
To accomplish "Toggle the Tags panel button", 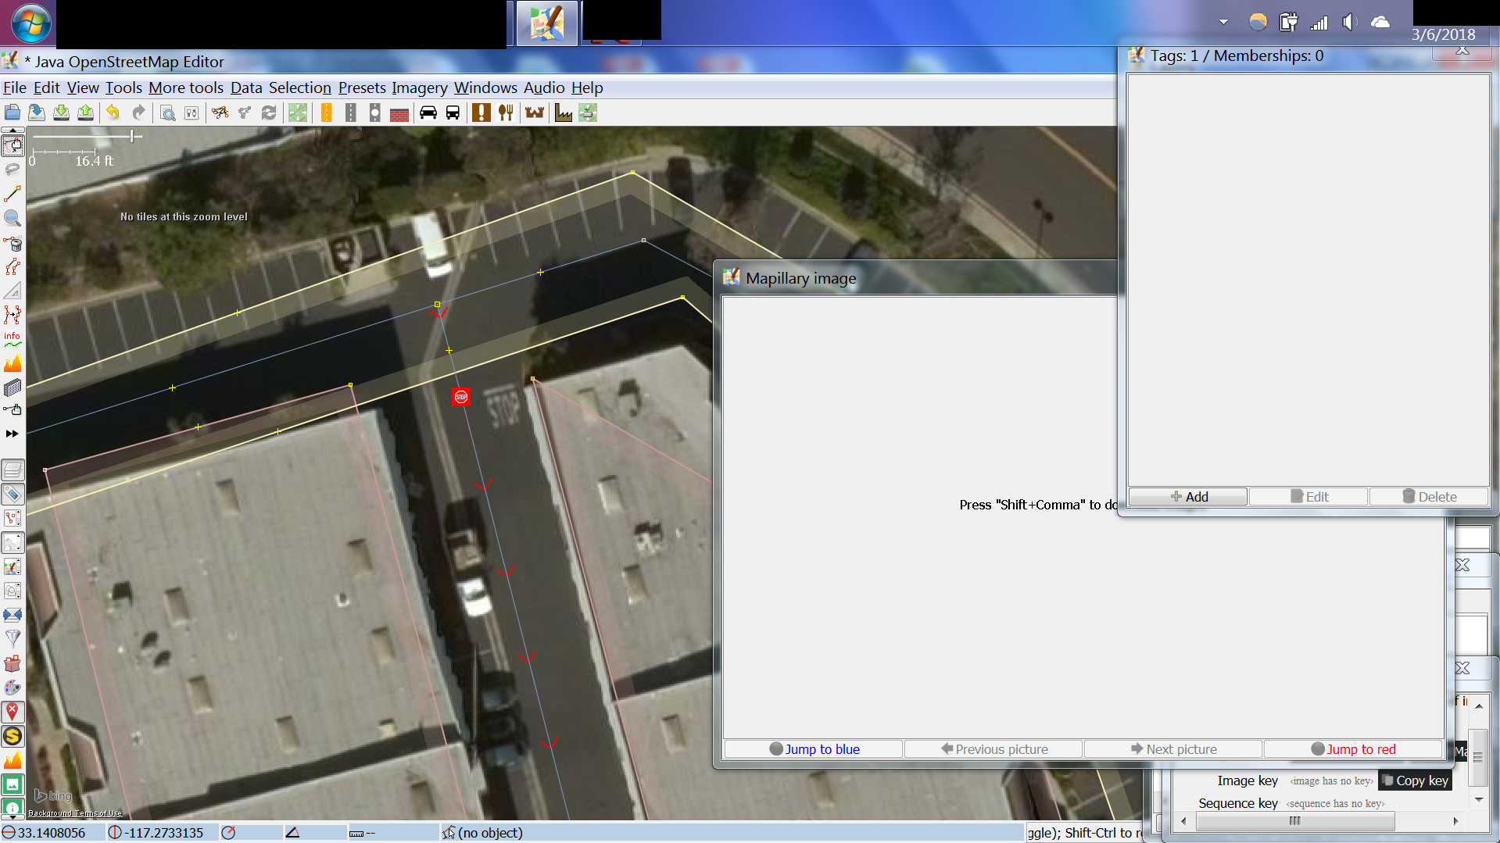I will [13, 494].
